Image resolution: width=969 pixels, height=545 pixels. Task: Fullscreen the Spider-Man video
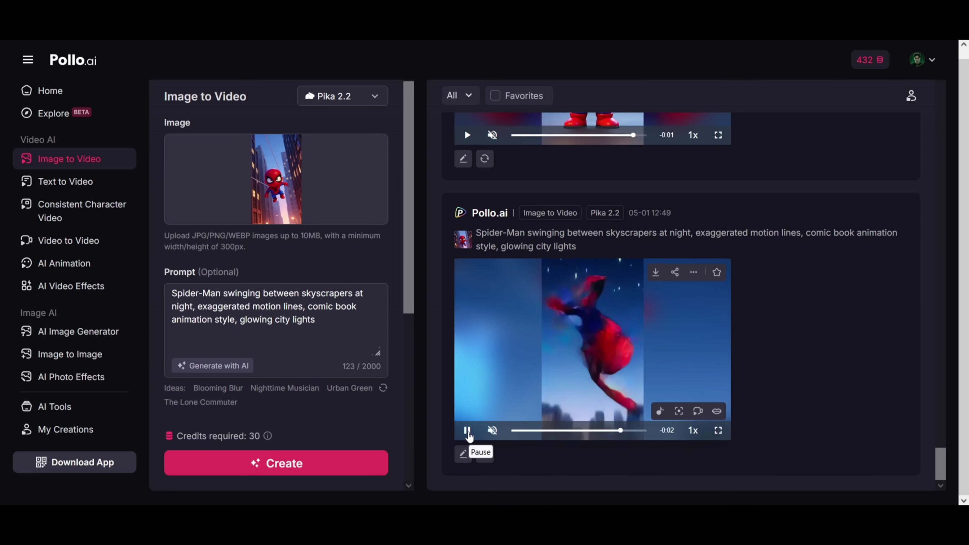718,430
